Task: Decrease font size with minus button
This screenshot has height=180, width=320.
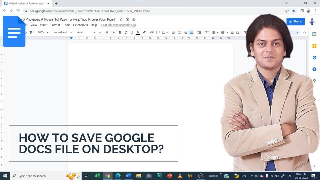Action: click(100, 32)
